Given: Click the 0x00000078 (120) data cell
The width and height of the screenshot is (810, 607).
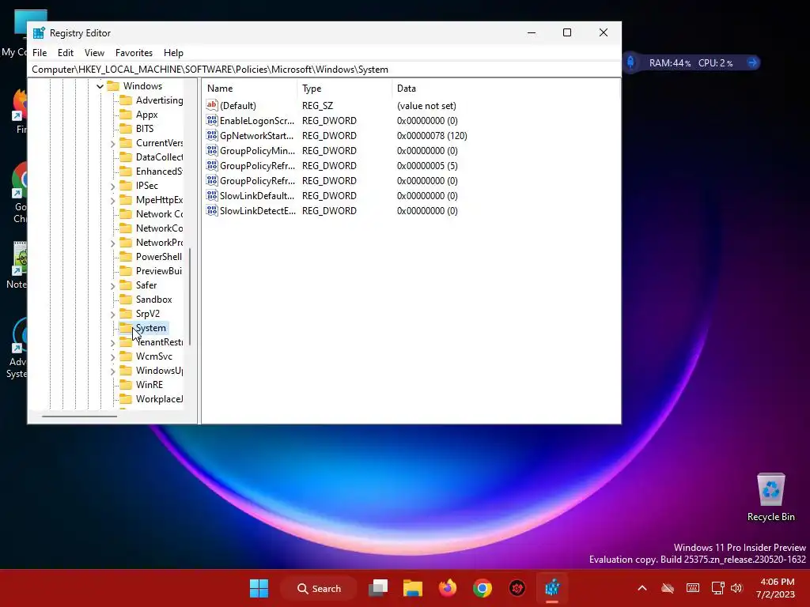Looking at the screenshot, I should 432,136.
